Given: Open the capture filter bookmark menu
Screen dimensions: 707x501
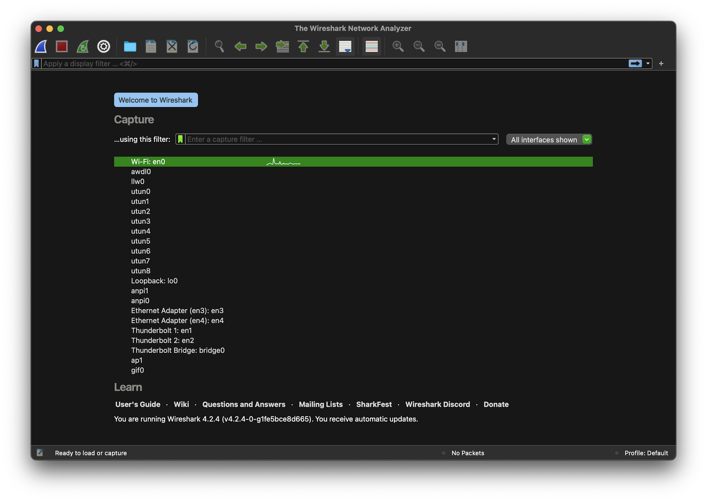Looking at the screenshot, I should (x=180, y=139).
